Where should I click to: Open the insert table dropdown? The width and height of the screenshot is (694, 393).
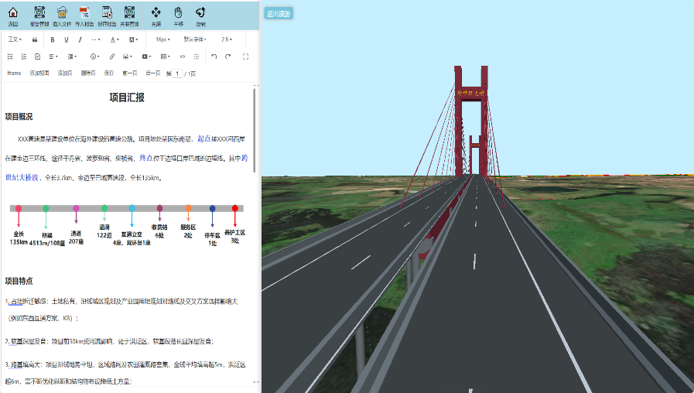165,56
